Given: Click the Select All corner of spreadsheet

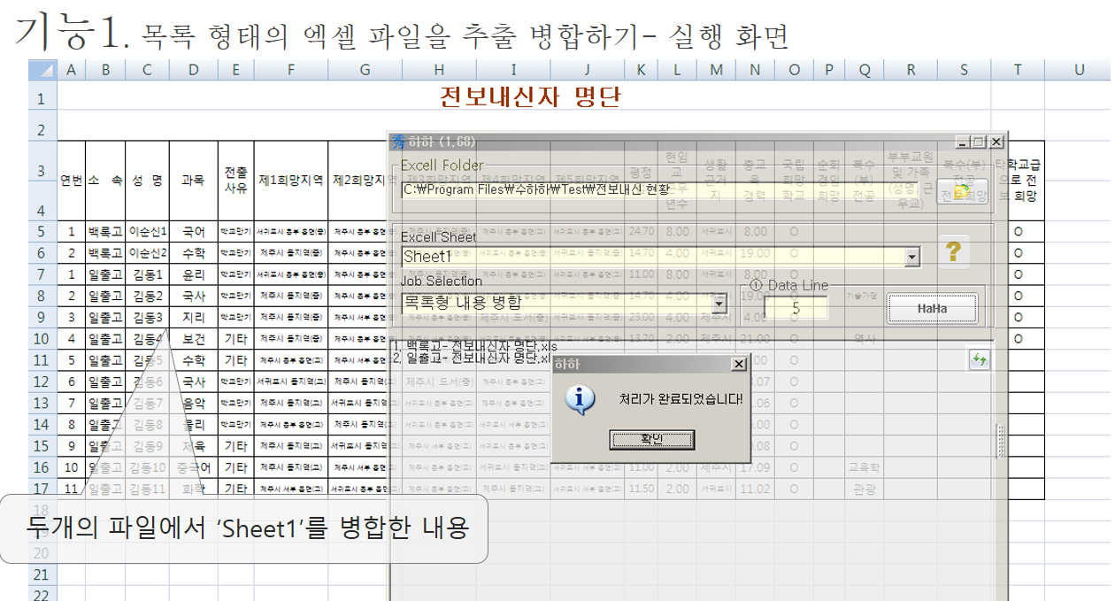Looking at the screenshot, I should (x=42, y=70).
